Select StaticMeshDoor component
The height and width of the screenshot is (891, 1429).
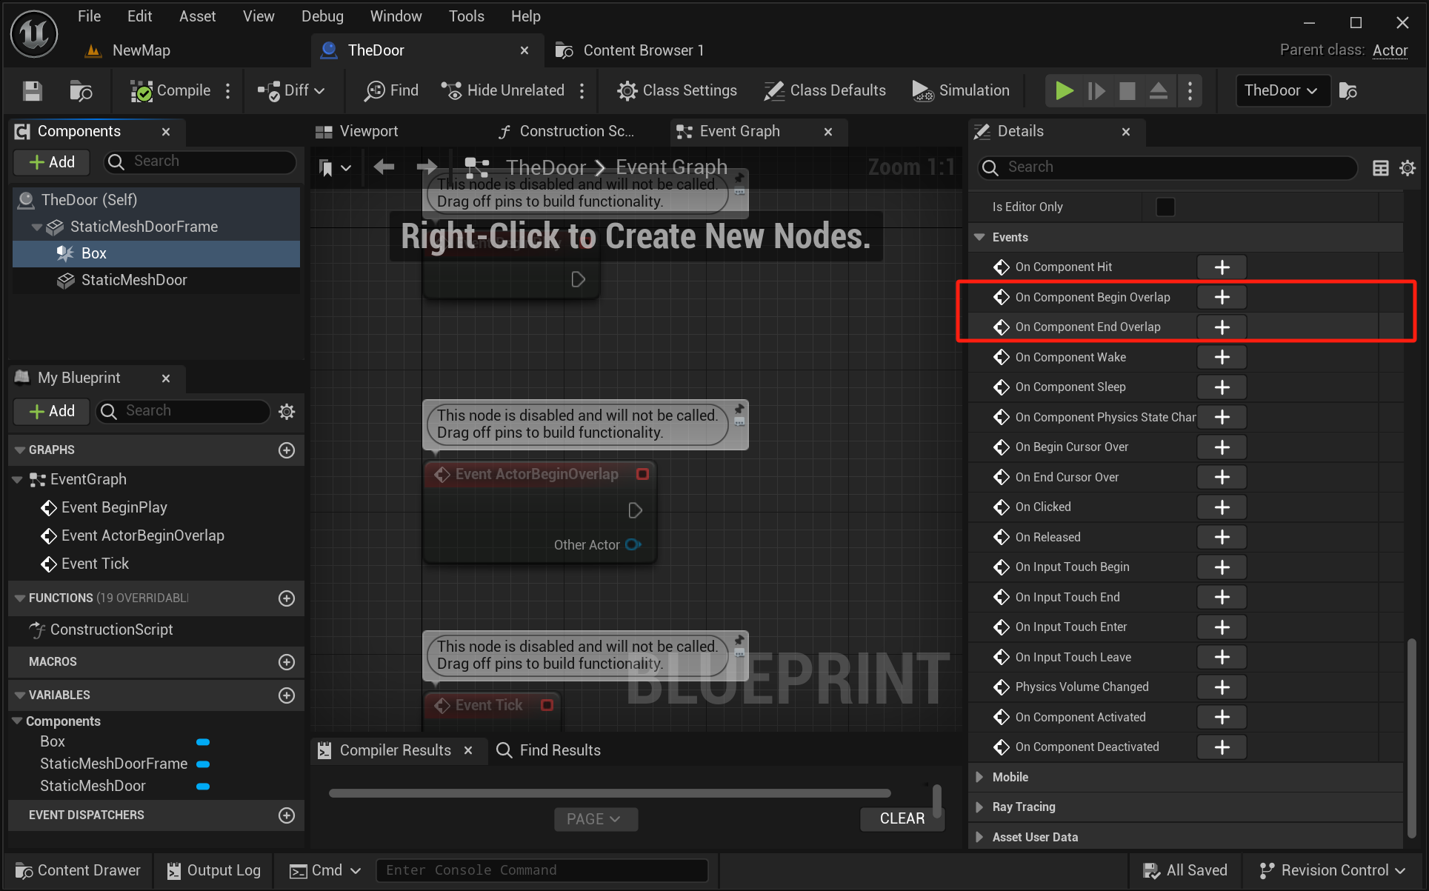click(134, 280)
